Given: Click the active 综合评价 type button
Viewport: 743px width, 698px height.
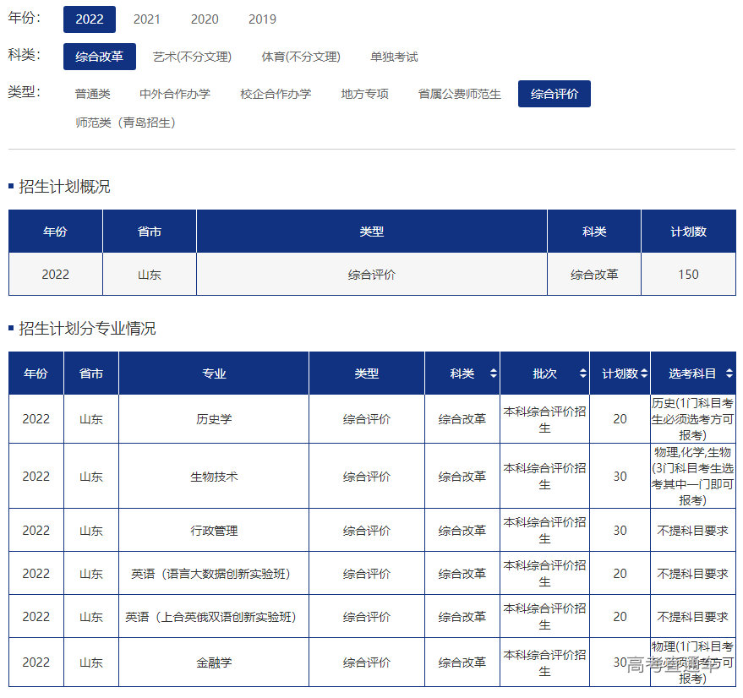Looking at the screenshot, I should pyautogui.click(x=555, y=94).
